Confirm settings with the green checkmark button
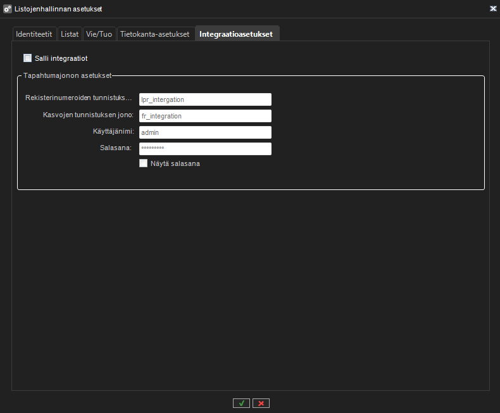 click(x=241, y=403)
